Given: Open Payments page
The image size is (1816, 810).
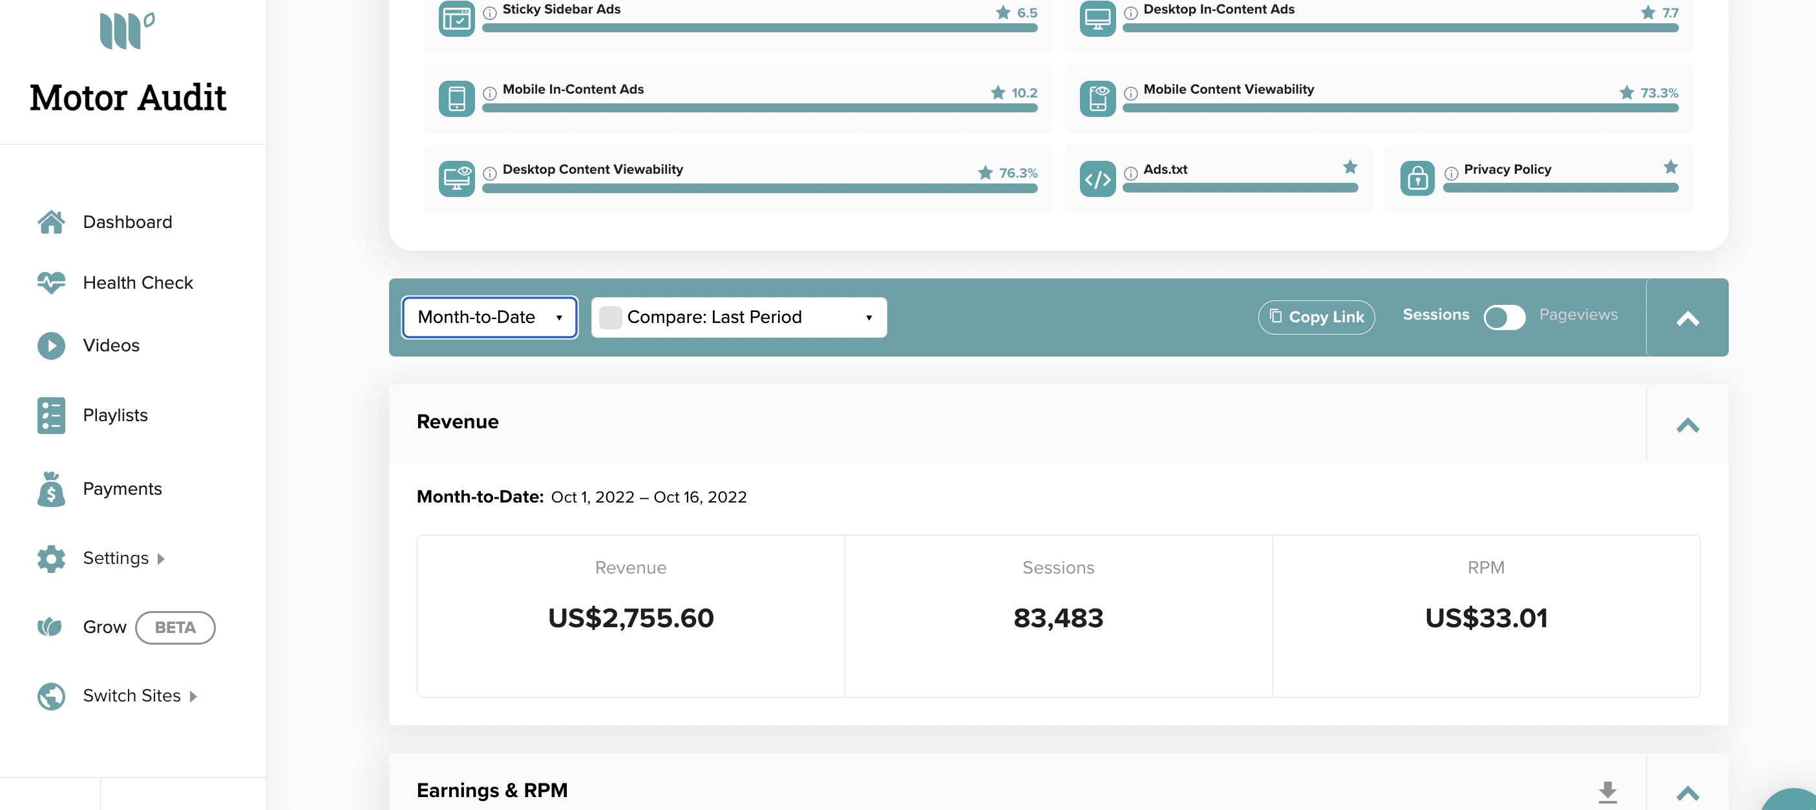Looking at the screenshot, I should 123,489.
